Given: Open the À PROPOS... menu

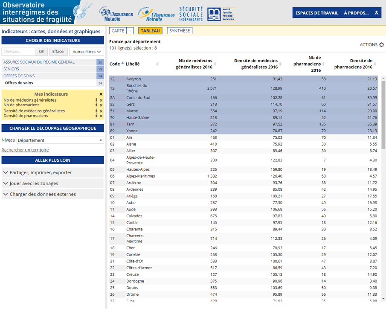Looking at the screenshot, I should (x=356, y=13).
